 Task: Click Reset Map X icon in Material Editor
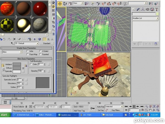click(15, 39)
